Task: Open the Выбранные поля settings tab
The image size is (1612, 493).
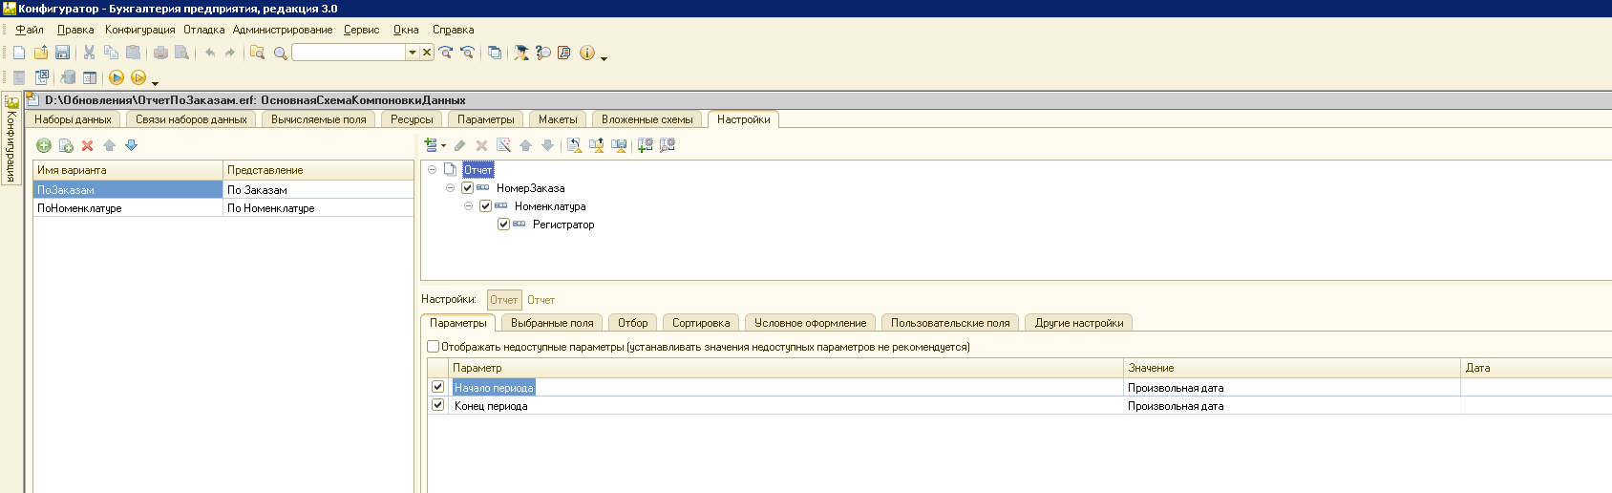Action: point(552,323)
